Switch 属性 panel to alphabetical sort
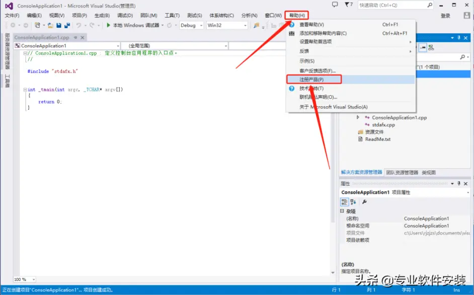The height and width of the screenshot is (295, 474). (353, 202)
